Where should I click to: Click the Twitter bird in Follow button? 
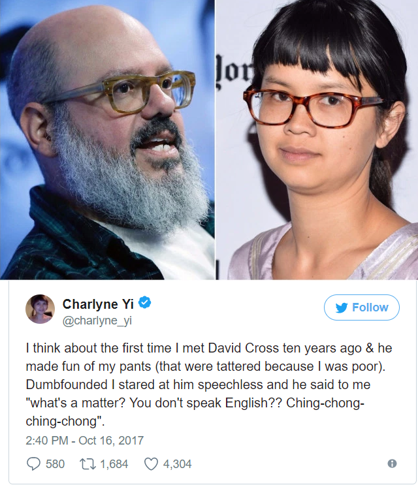(341, 307)
